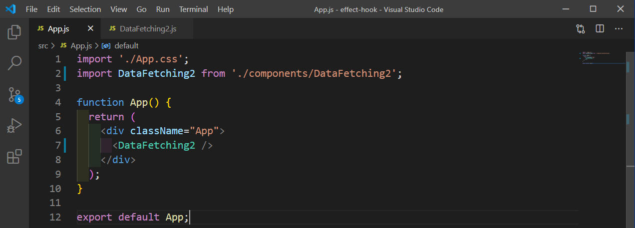
Task: Split the editor to the right
Action: point(600,29)
